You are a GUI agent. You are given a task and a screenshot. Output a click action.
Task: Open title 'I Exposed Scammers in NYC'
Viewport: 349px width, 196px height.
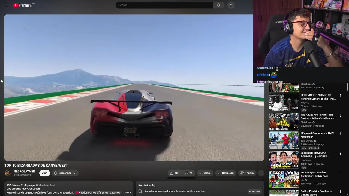(x=317, y=135)
